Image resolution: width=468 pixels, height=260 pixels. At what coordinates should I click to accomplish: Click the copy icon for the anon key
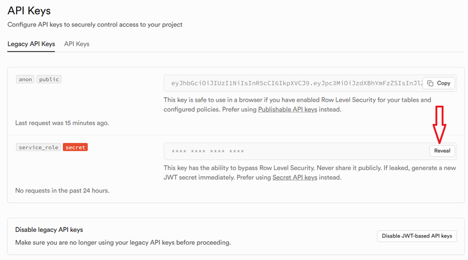[x=430, y=83]
